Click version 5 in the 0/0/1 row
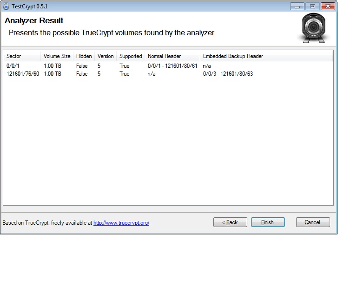357x285 pixels. (x=99, y=66)
